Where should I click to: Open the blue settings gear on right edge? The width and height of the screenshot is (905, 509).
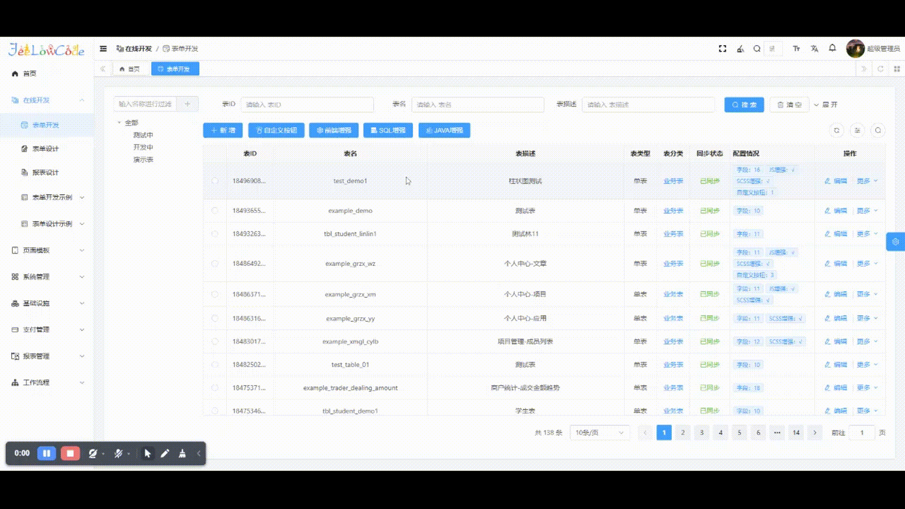click(x=895, y=241)
